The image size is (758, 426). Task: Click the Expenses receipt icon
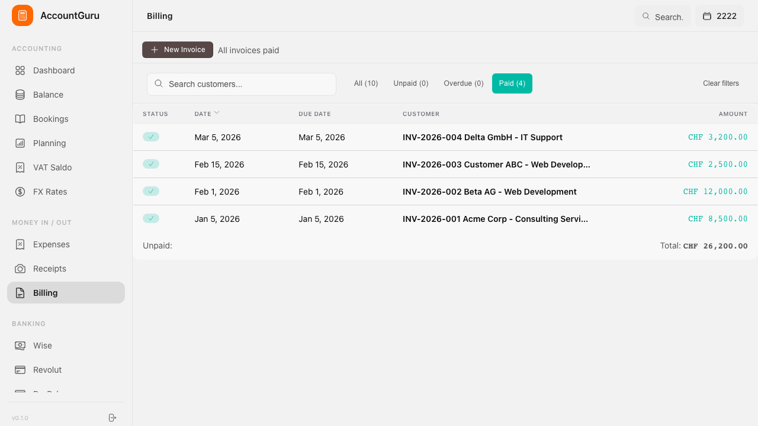click(20, 244)
